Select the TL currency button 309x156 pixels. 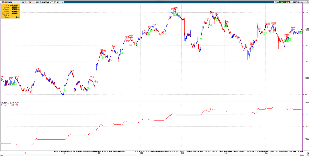coord(30,2)
